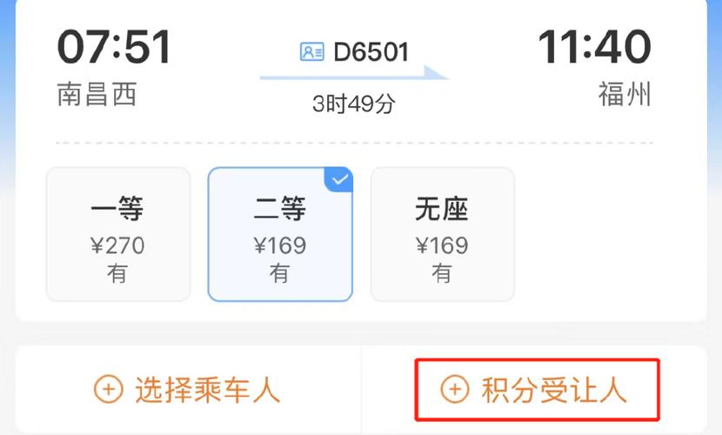The image size is (722, 435).
Task: Open the 南昌西 departure station
Action: point(97,94)
